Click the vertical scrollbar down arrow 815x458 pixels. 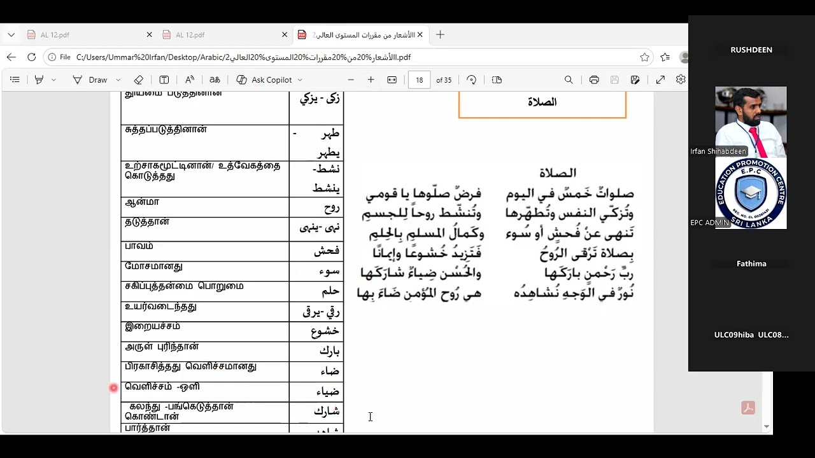point(767,427)
